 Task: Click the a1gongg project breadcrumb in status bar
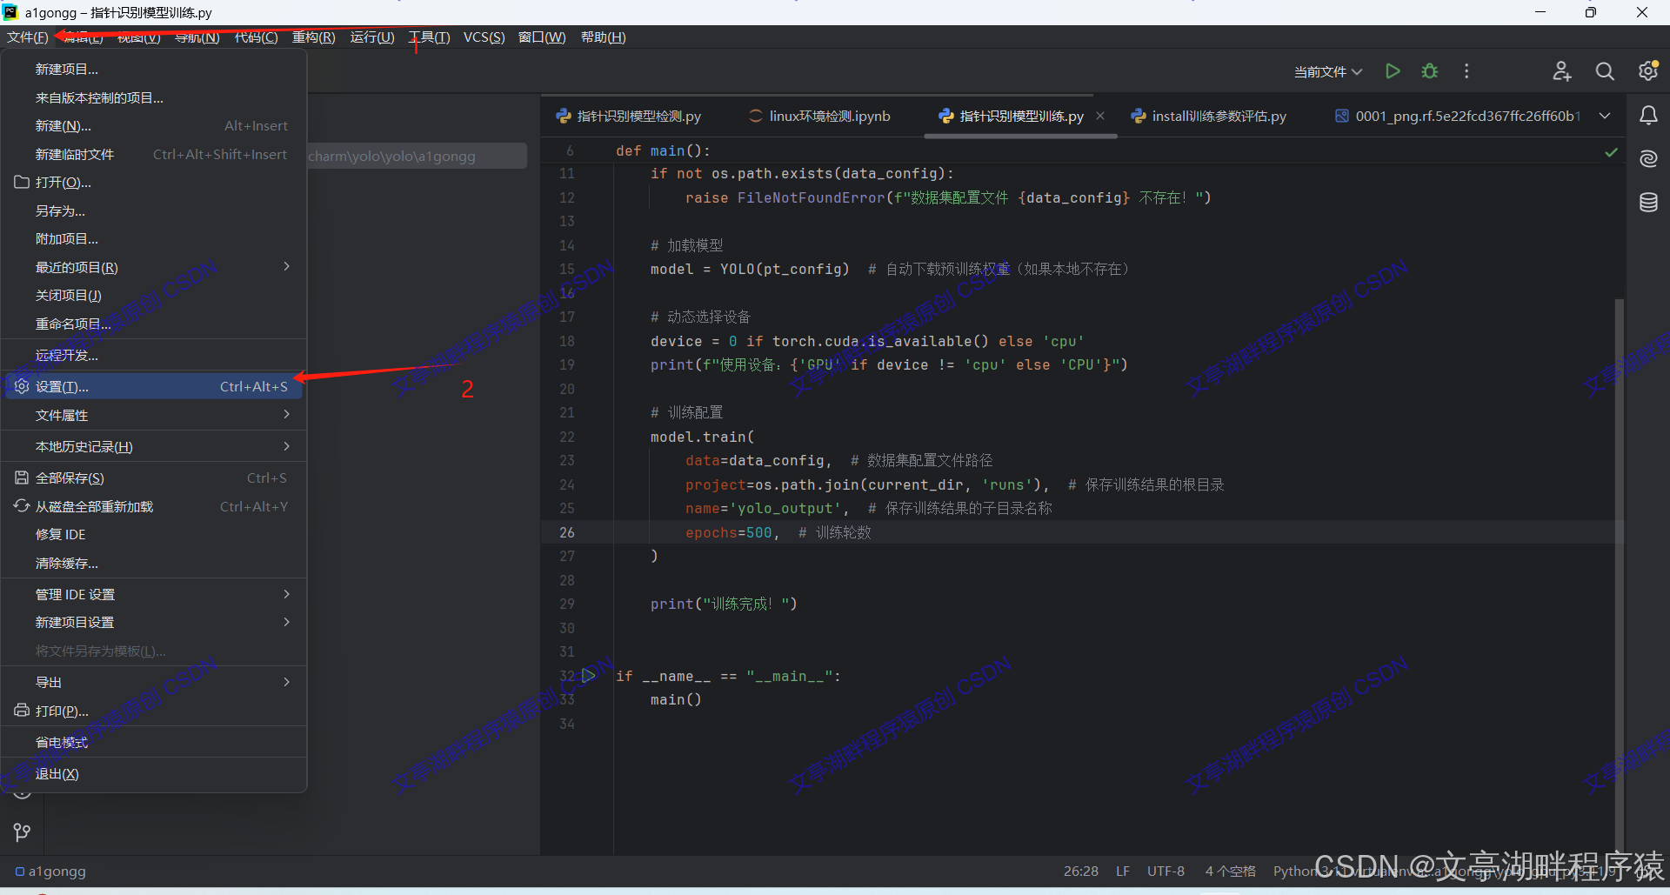[x=50, y=871]
